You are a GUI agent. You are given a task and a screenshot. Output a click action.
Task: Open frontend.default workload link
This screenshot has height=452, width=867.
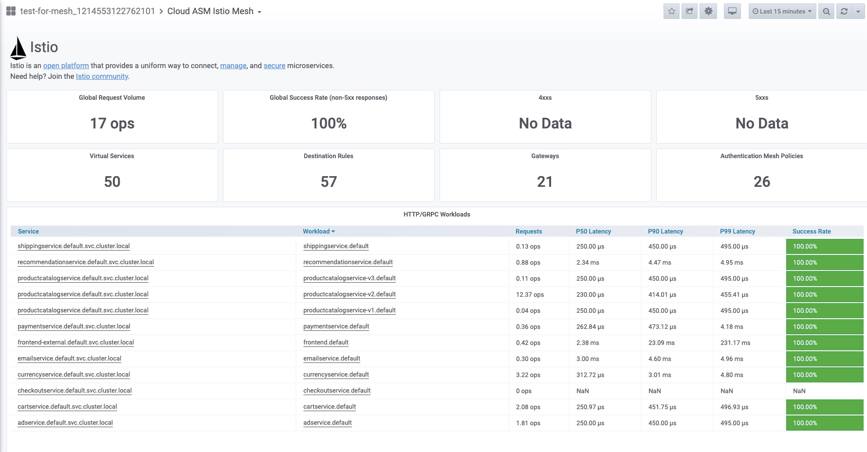(326, 343)
